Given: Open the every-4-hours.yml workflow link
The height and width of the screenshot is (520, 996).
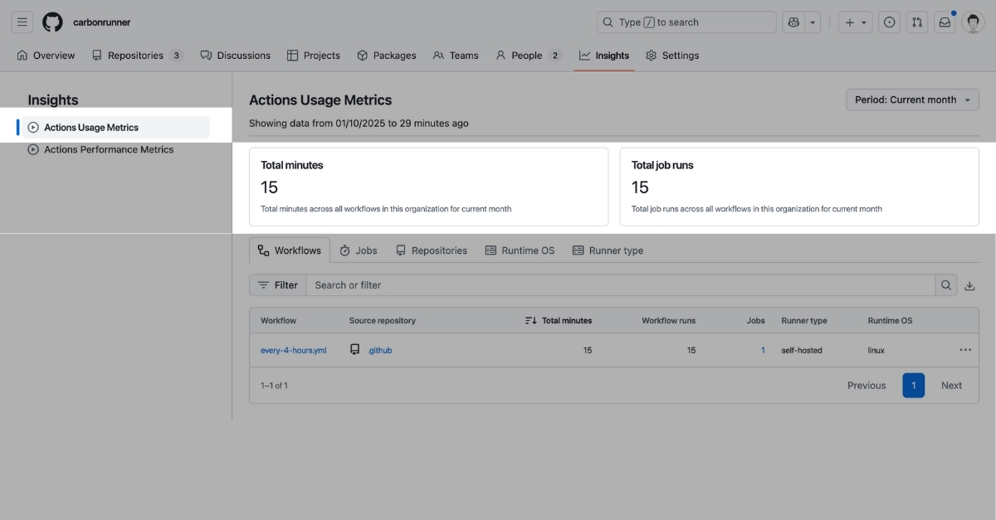Looking at the screenshot, I should pos(293,351).
